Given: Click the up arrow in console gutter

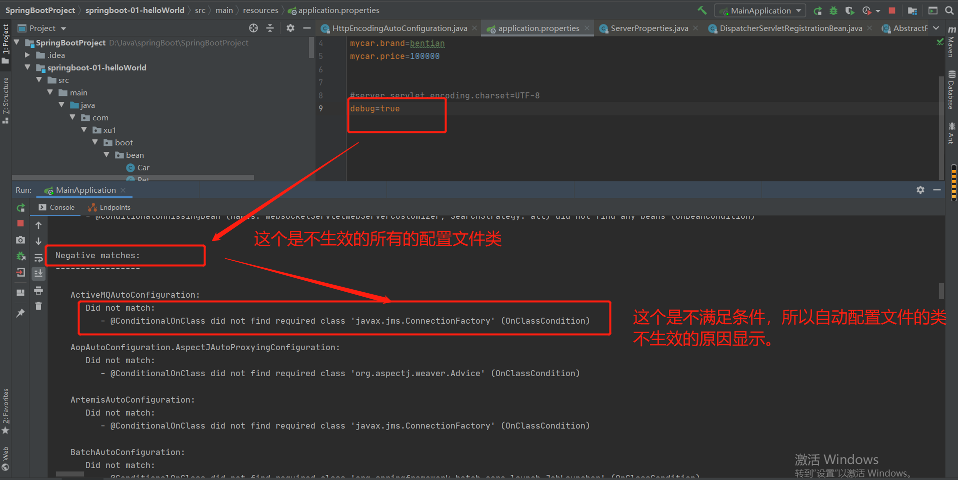Looking at the screenshot, I should [38, 225].
